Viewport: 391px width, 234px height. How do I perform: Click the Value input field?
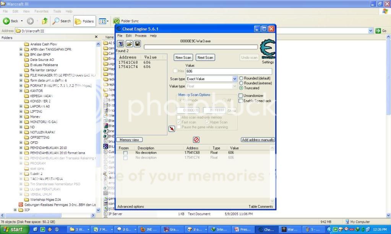[x=229, y=72]
